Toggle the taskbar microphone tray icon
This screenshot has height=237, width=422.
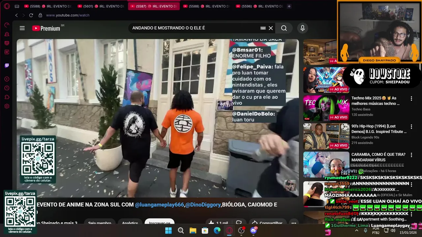coord(365,230)
